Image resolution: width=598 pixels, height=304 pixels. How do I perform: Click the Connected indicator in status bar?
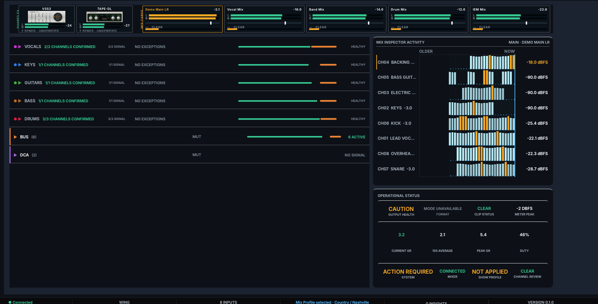click(x=21, y=302)
